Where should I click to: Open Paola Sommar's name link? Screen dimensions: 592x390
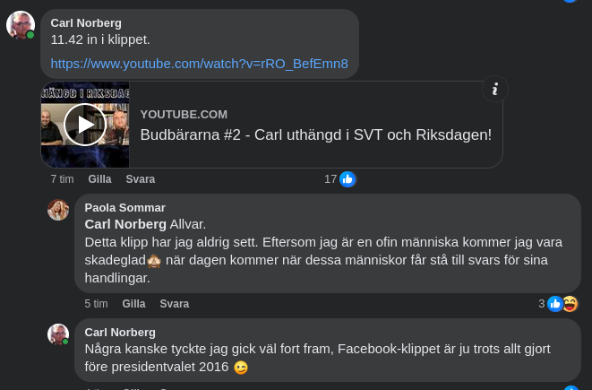click(124, 208)
